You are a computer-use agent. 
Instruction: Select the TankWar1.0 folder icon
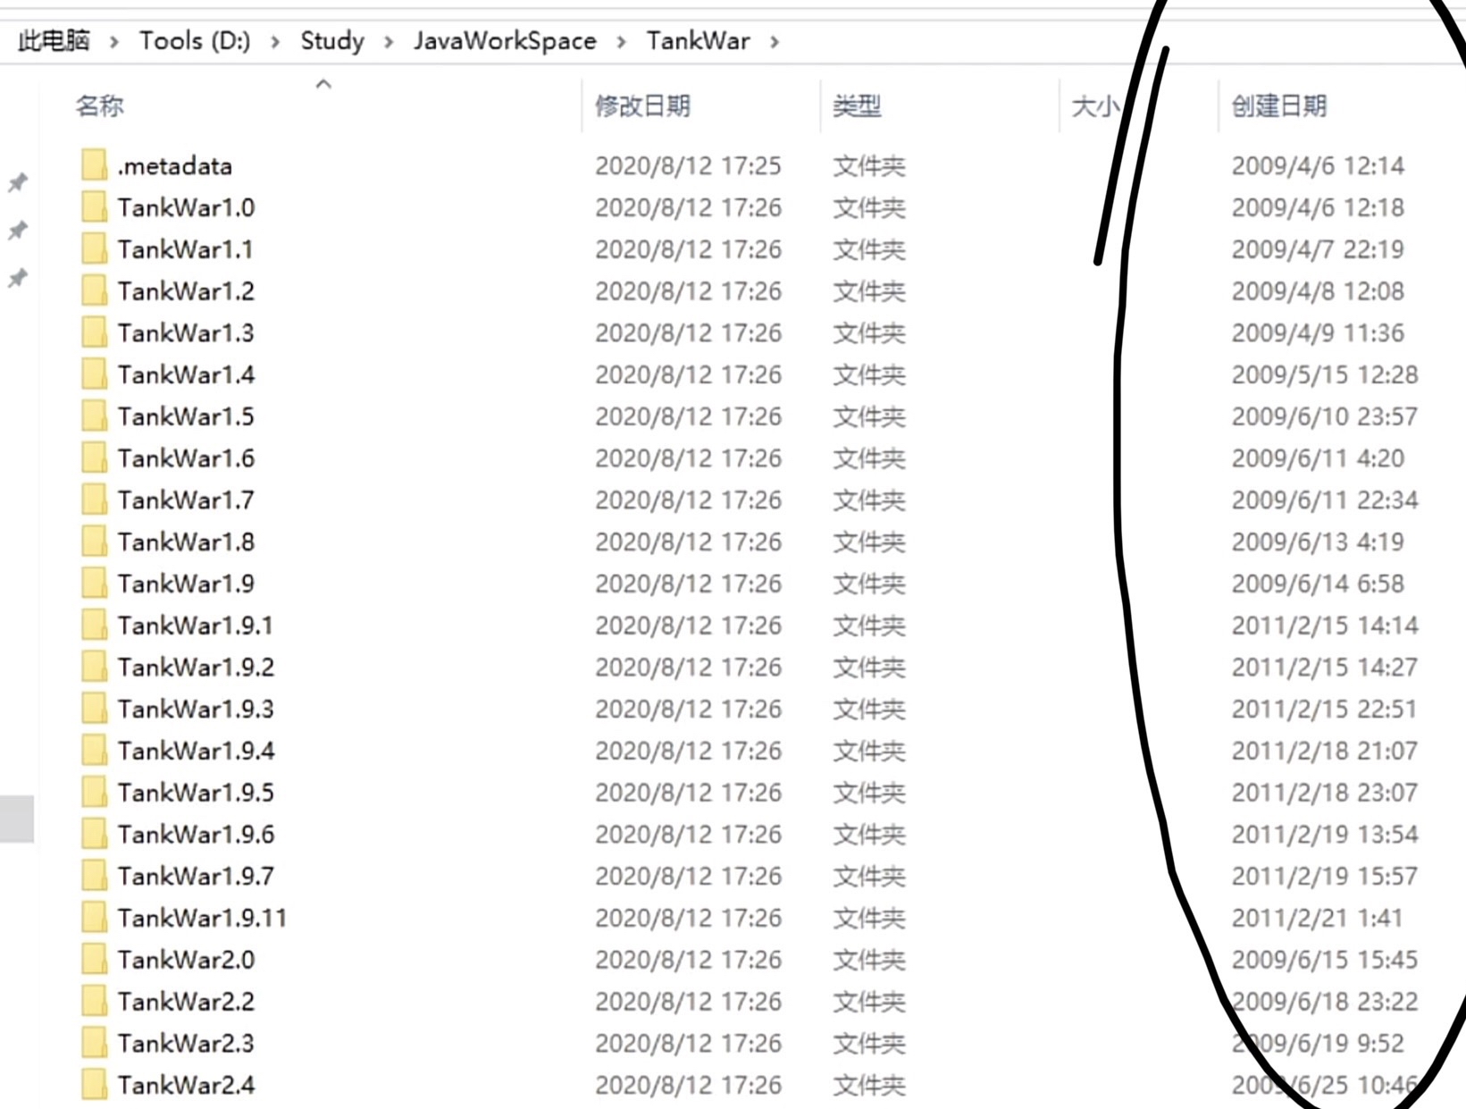tap(94, 207)
